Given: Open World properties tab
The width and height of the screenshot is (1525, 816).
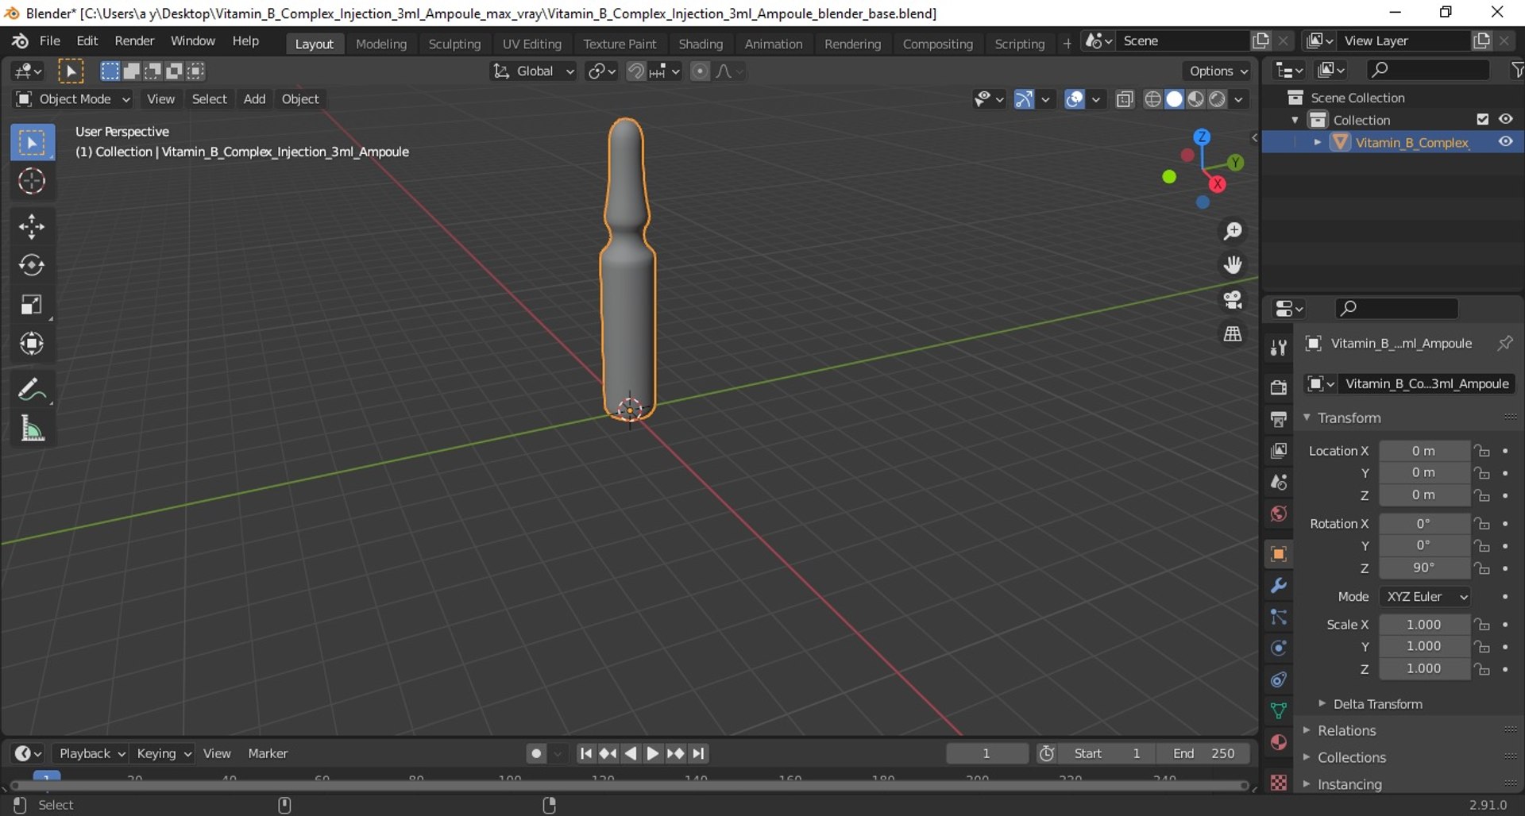Looking at the screenshot, I should coord(1278,514).
